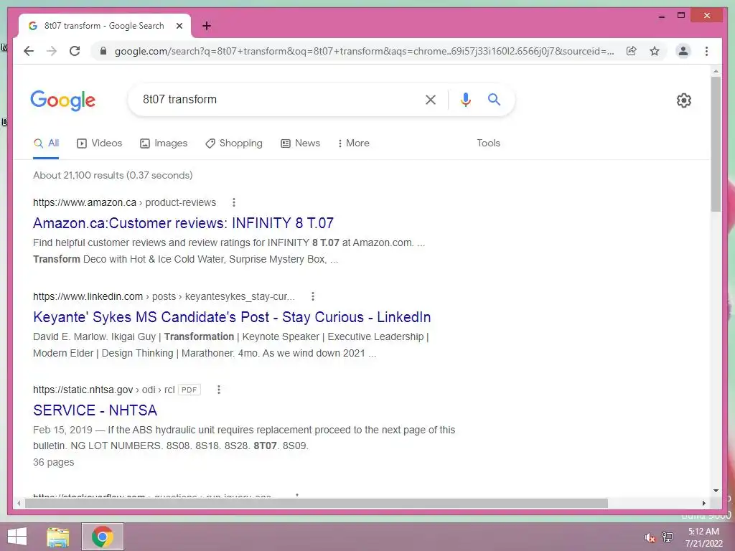735x551 pixels.
Task: Click the horizontal scrollbar thumb
Action: pos(317,503)
